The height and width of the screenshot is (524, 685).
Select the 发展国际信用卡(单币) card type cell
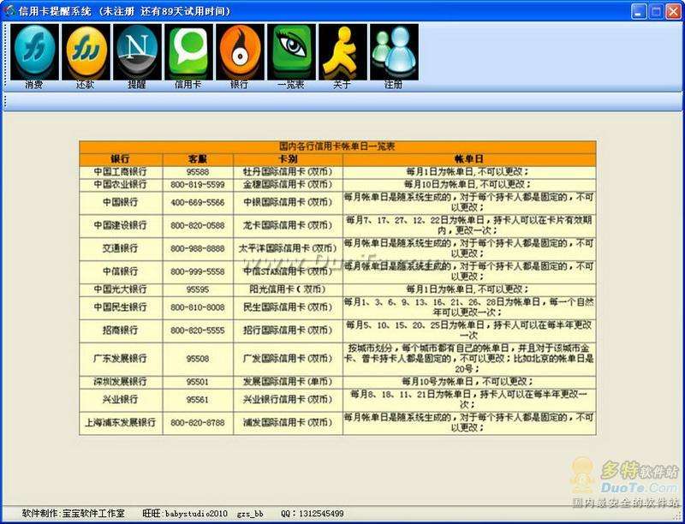tap(289, 382)
